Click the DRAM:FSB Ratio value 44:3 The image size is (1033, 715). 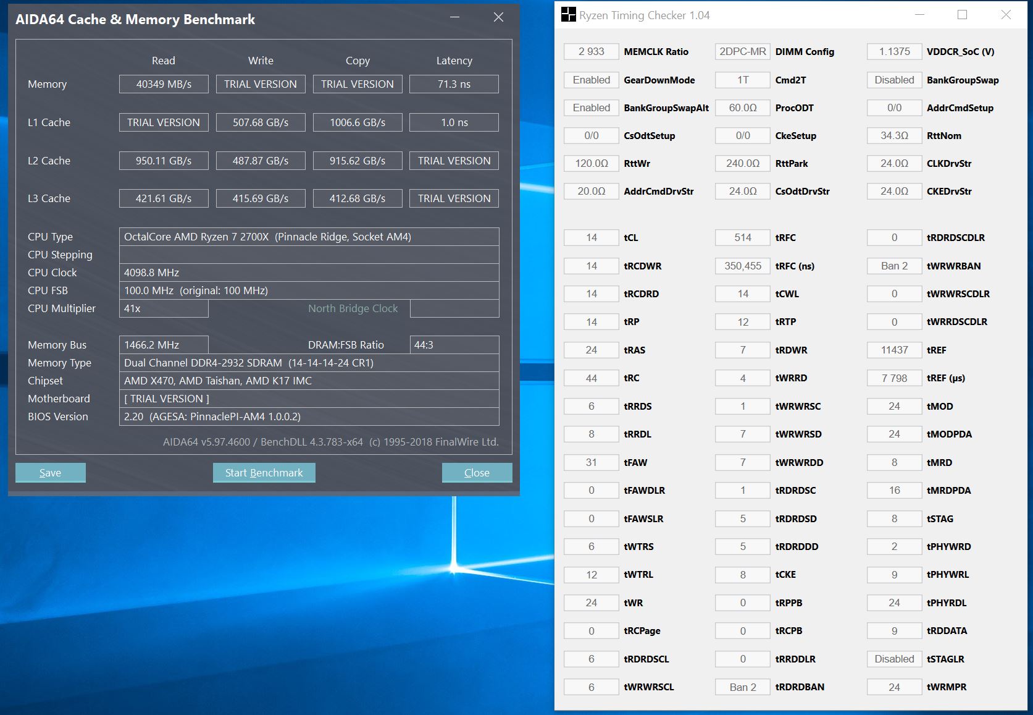(x=454, y=345)
